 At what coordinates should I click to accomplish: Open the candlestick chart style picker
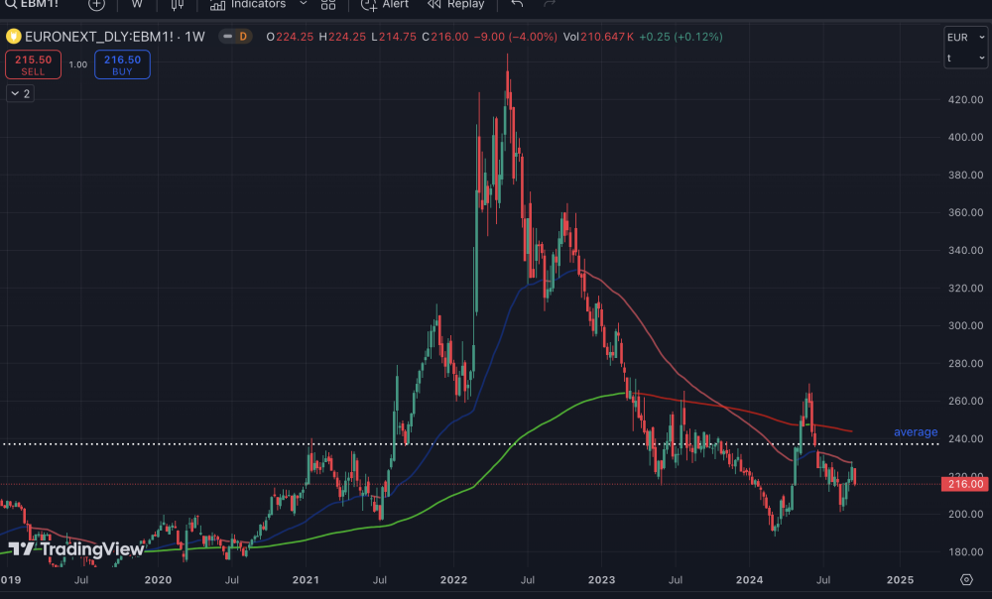178,4
